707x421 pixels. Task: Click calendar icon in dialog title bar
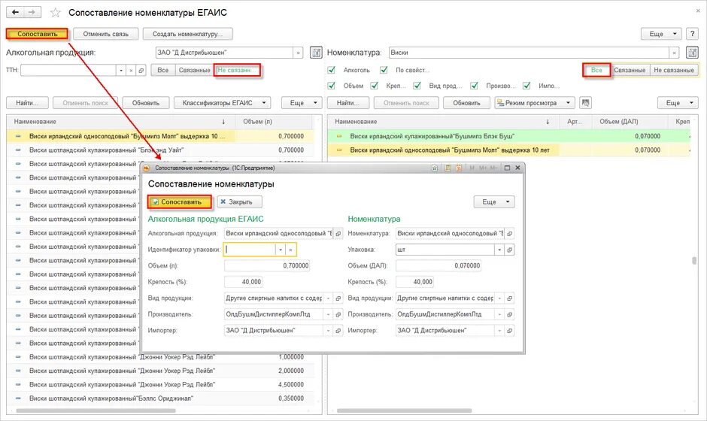pos(459,168)
